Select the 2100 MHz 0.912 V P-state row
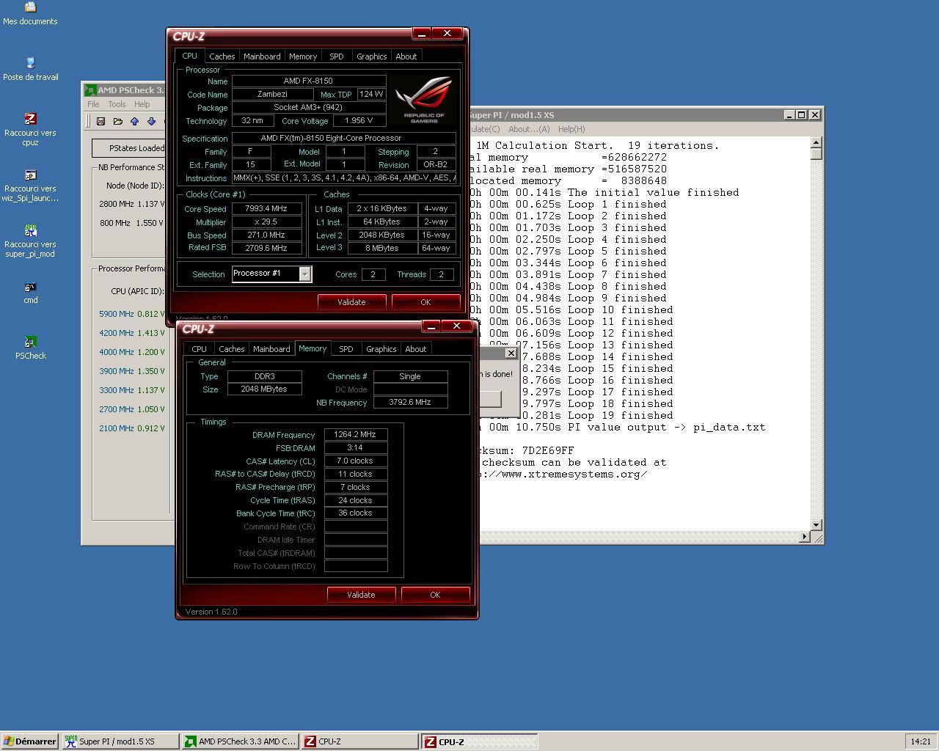 point(132,428)
